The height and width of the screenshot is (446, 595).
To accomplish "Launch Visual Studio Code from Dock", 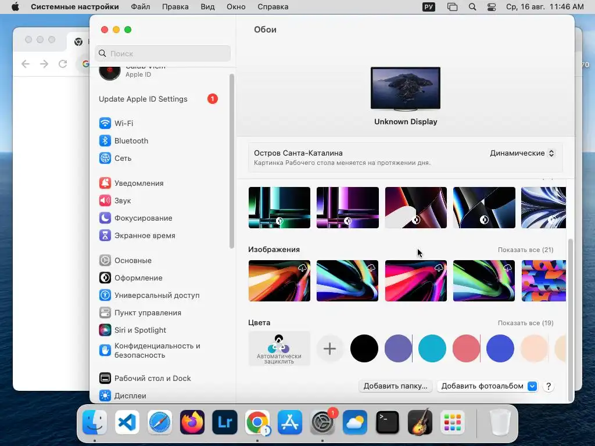I will point(127,422).
